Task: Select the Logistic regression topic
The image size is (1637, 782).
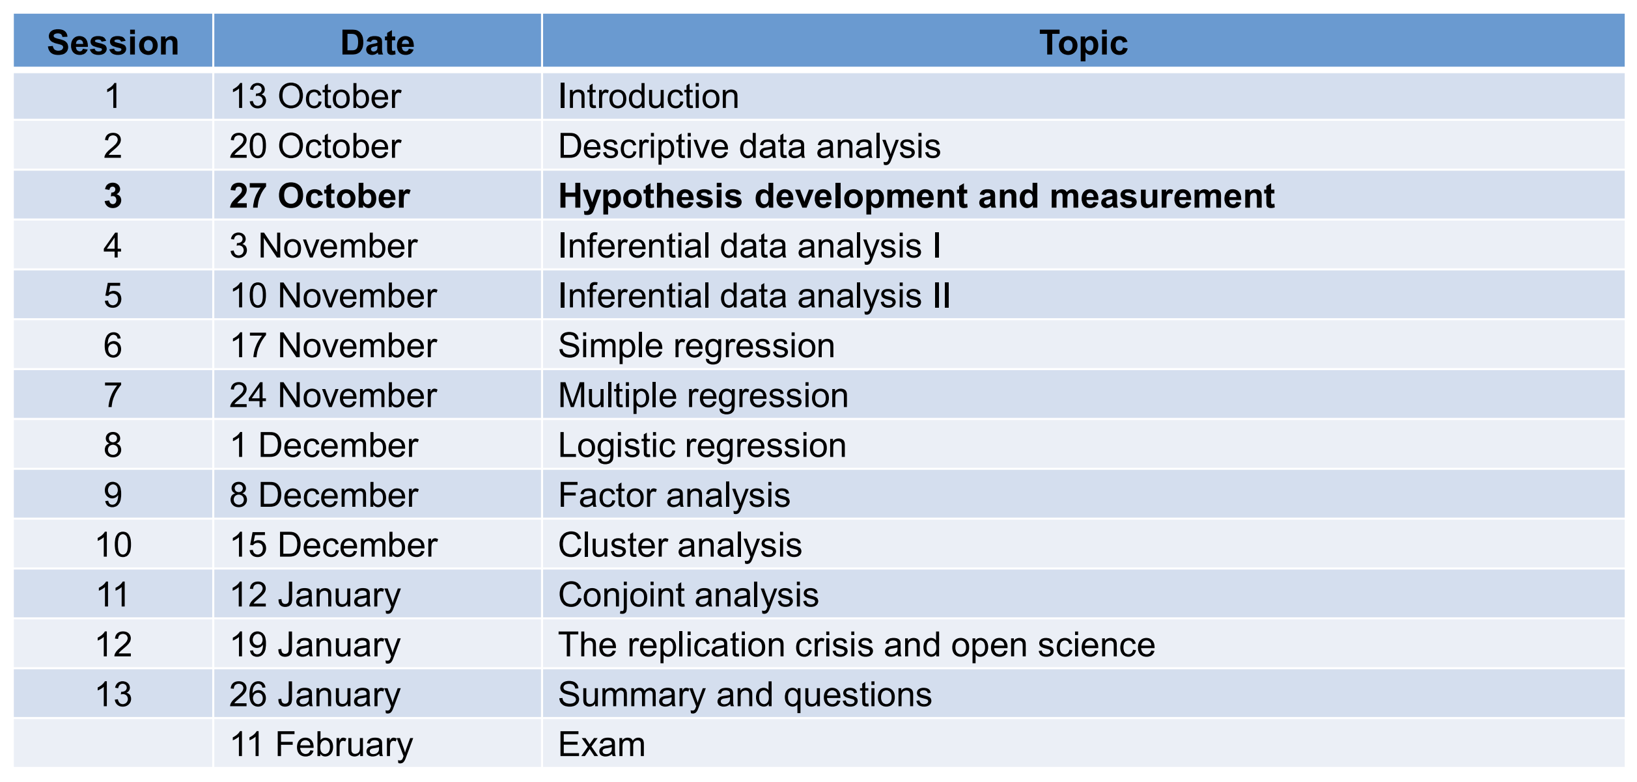Action: (x=702, y=446)
